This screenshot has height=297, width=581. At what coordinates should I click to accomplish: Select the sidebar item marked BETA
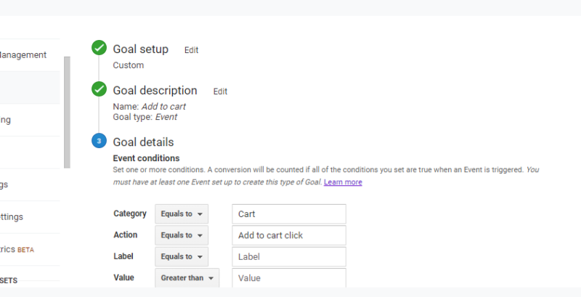[x=17, y=250]
